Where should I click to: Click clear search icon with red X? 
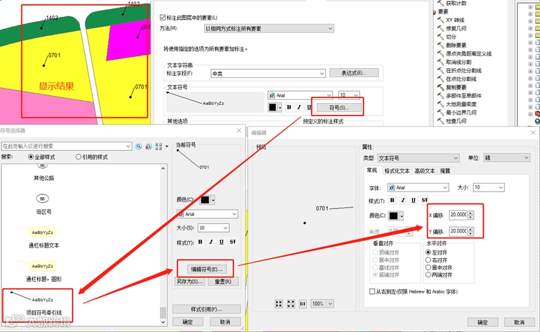[x=148, y=147]
